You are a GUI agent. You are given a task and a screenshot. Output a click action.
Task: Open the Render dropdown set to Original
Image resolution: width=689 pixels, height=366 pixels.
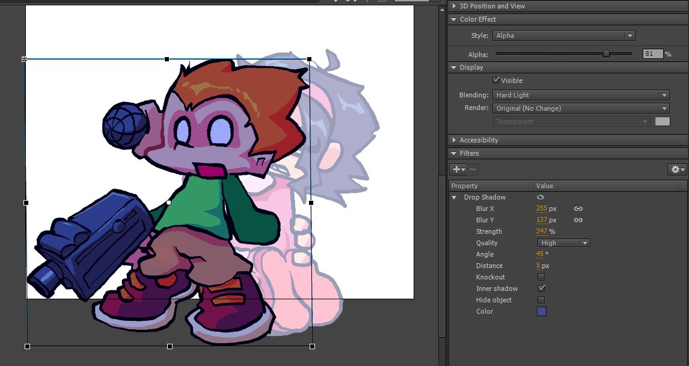(x=580, y=108)
